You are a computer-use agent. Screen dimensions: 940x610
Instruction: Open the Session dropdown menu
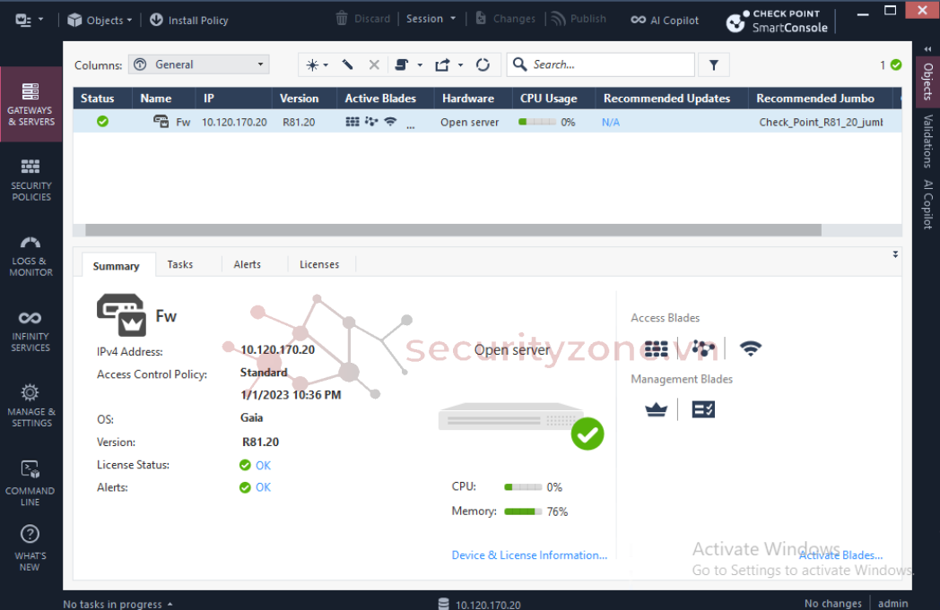click(431, 18)
